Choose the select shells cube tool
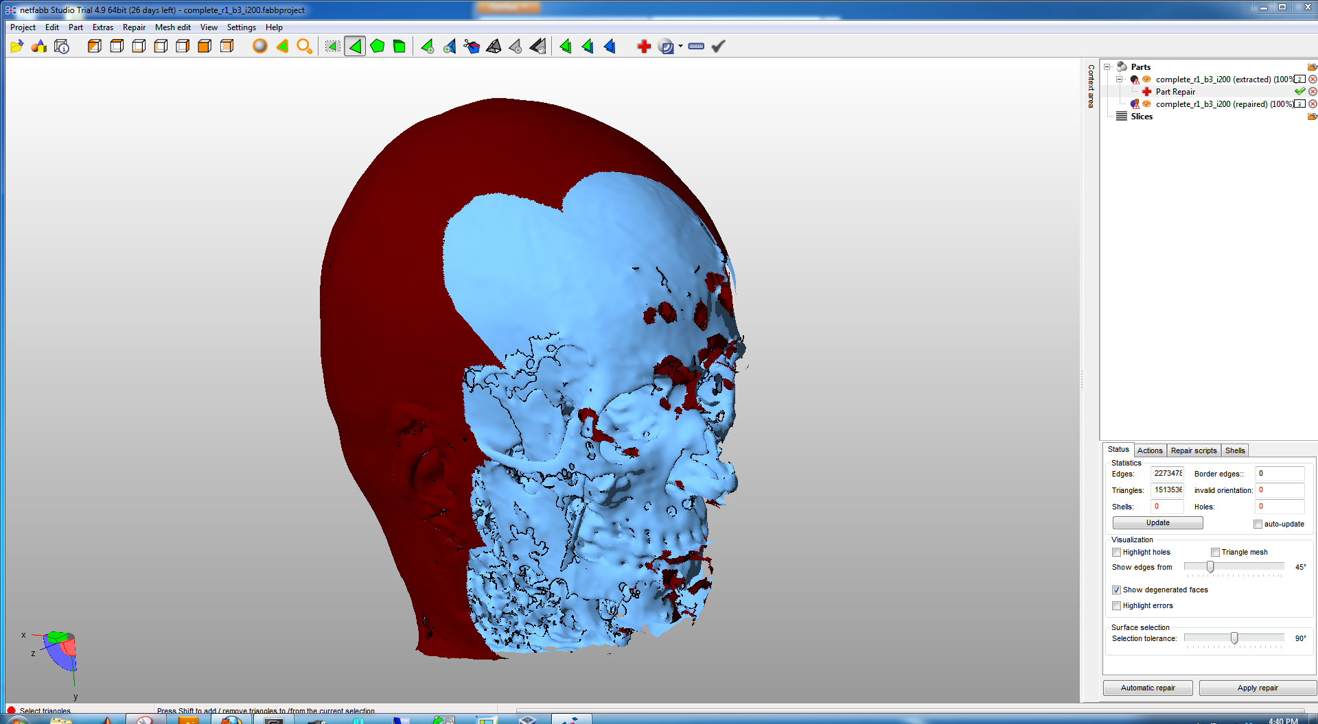The image size is (1318, 724). pyautogui.click(x=399, y=47)
